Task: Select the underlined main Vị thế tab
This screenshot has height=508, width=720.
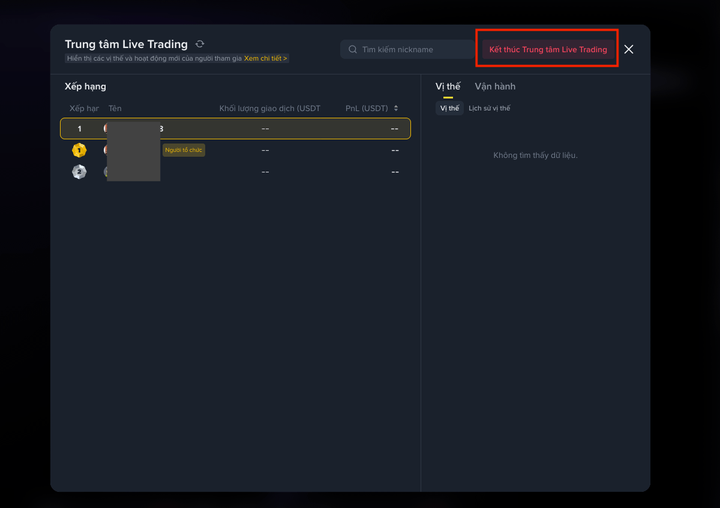Action: (x=448, y=86)
